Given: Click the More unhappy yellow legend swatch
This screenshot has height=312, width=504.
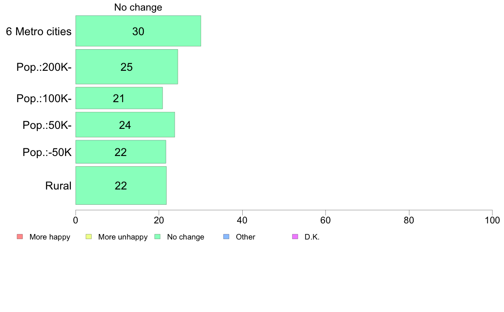Looking at the screenshot, I should pos(89,237).
